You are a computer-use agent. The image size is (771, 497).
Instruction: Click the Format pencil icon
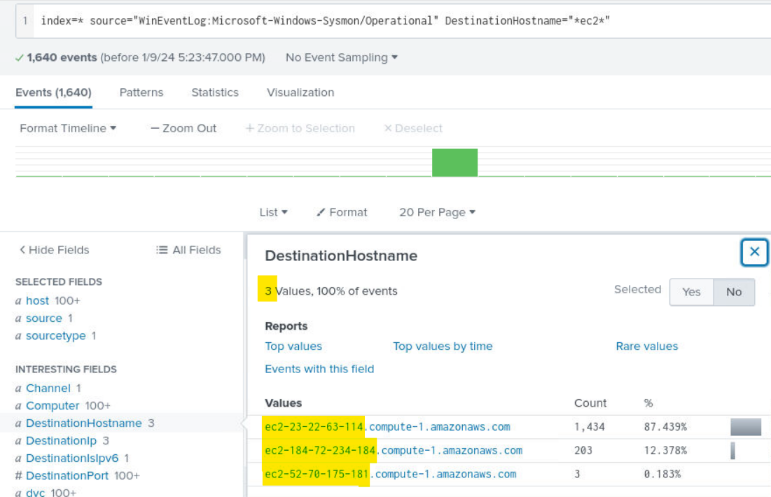click(x=321, y=213)
